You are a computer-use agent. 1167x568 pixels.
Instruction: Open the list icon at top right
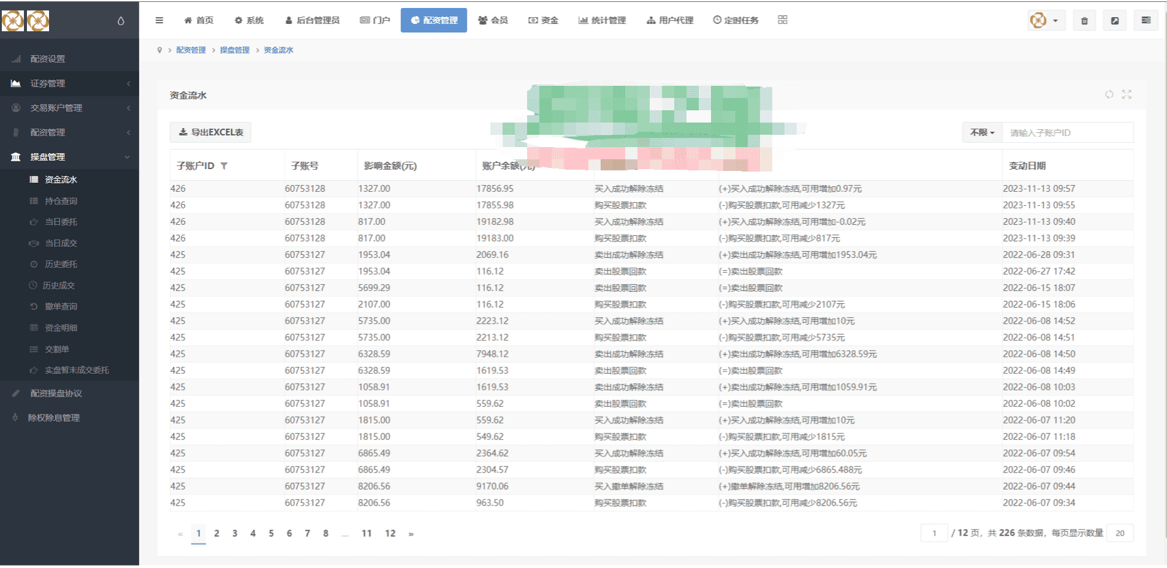[x=1146, y=21]
